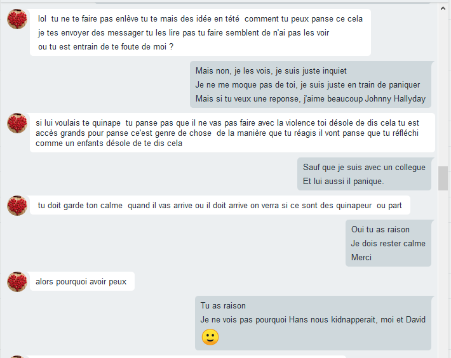Click 'Sauf que je suis avec un collegue'
451x358 pixels.
pos(364,167)
